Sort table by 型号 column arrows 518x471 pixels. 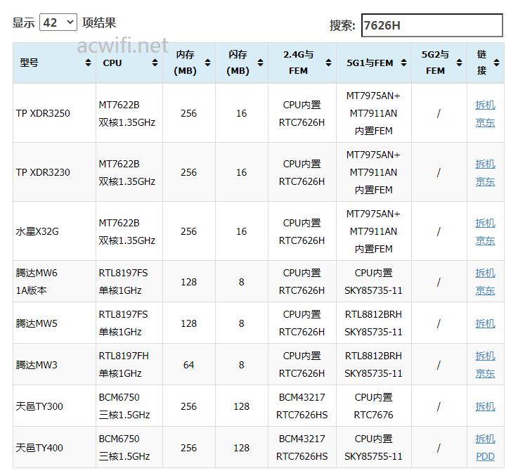88,63
